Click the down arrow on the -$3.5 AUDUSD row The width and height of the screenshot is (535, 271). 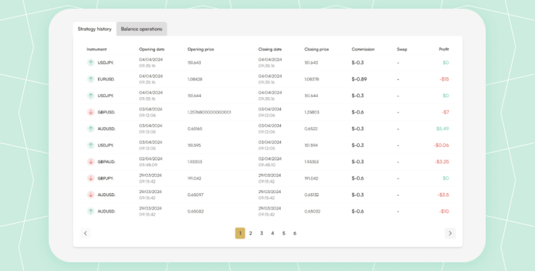pyautogui.click(x=91, y=195)
